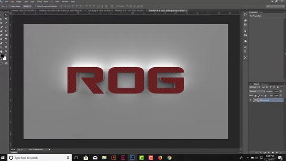Select the Horizontal Type tool
This screenshot has height=161, width=286.
pyautogui.click(x=6, y=43)
